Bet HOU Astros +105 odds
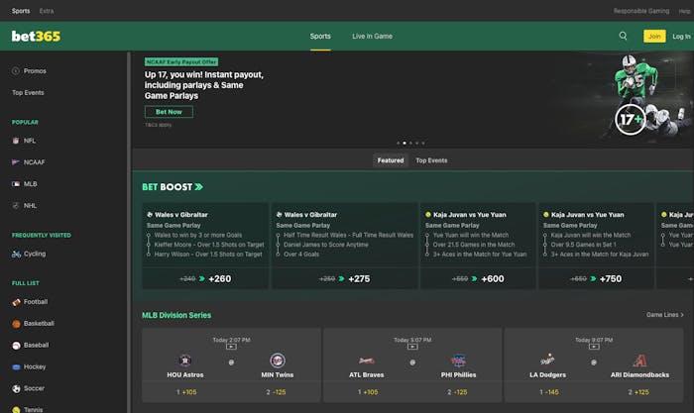This screenshot has height=413, width=694. pos(186,392)
